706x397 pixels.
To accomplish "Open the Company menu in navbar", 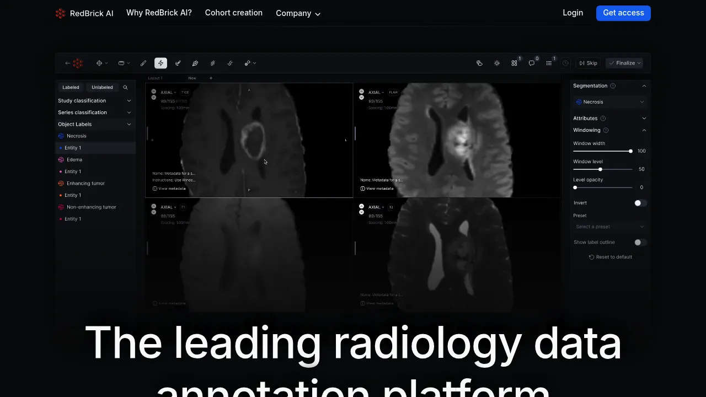I will click(x=298, y=13).
